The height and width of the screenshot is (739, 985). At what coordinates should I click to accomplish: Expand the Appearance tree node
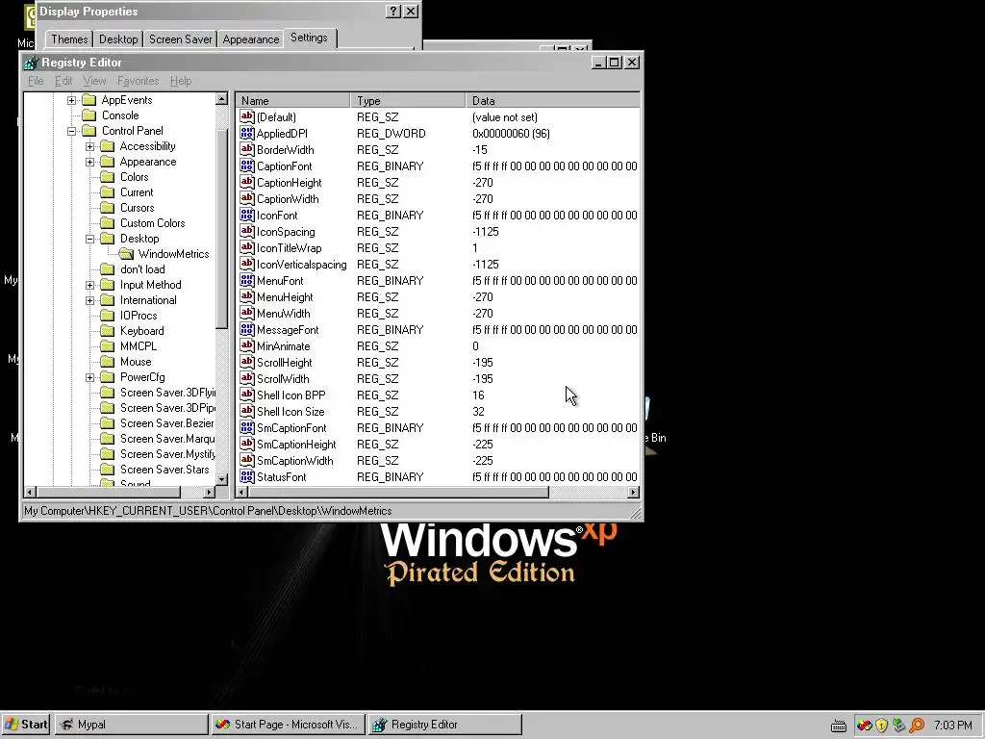pyautogui.click(x=89, y=162)
